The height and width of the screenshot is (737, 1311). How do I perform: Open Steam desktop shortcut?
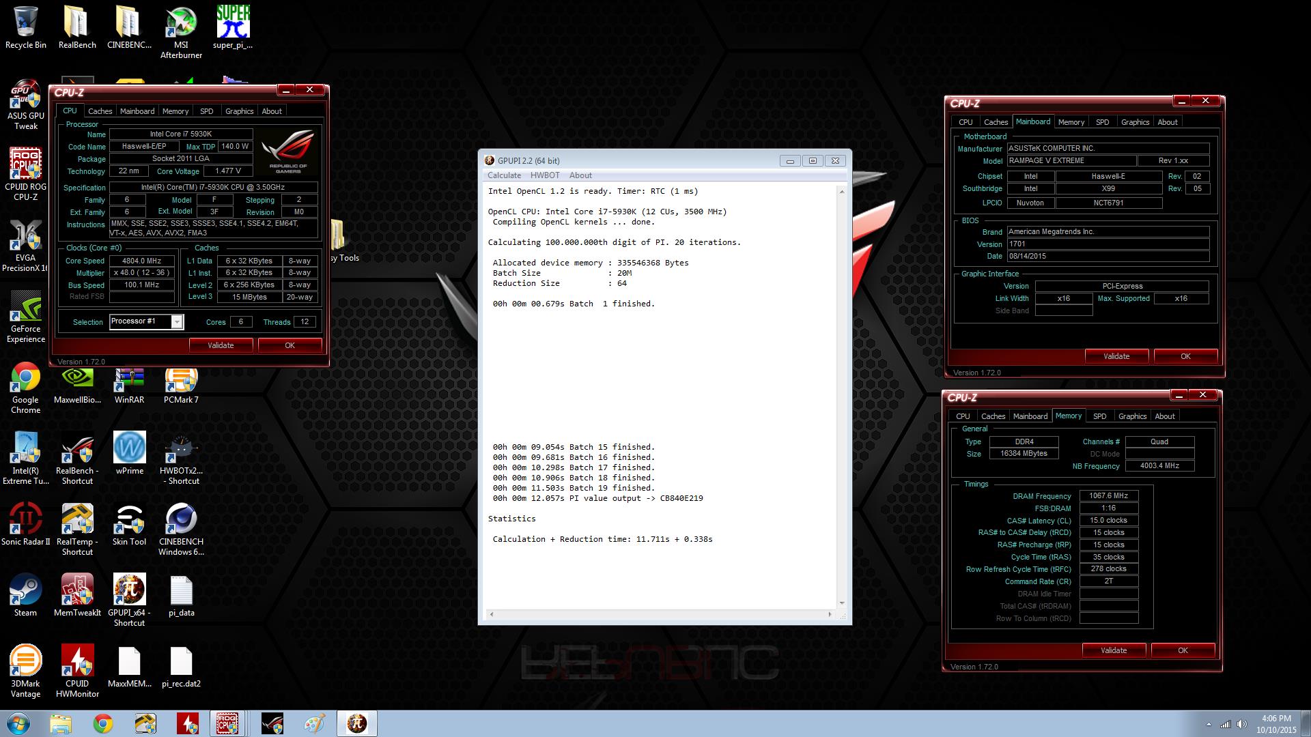tap(26, 595)
